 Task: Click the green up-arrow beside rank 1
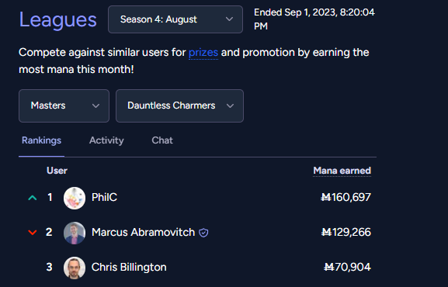33,198
